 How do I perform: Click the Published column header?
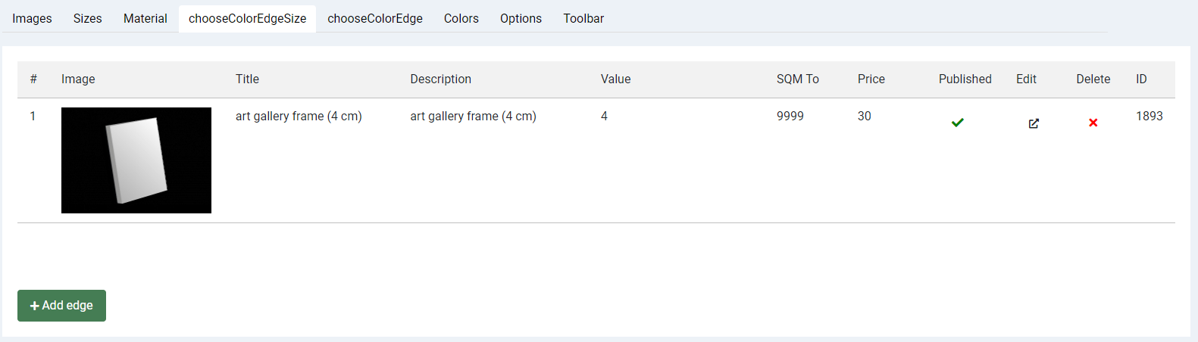click(x=965, y=79)
